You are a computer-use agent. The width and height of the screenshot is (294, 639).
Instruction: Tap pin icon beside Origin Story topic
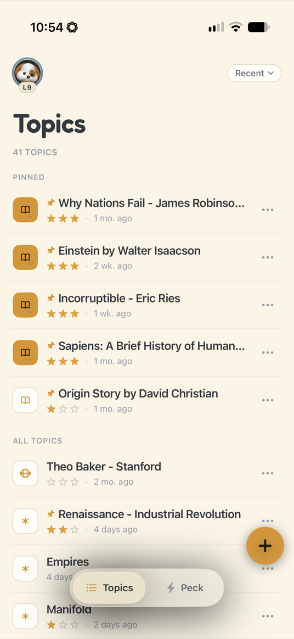pos(51,394)
